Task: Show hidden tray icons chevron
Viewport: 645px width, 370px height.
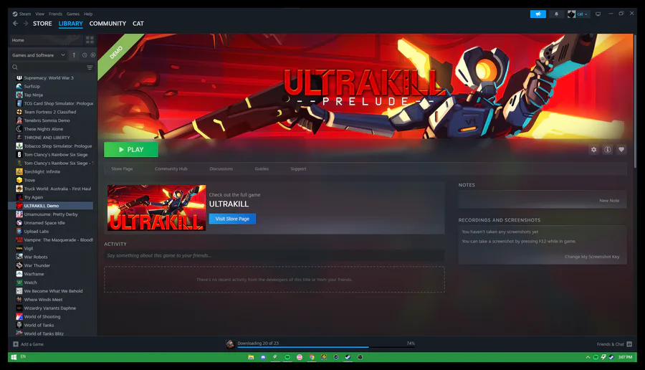Action: point(588,357)
